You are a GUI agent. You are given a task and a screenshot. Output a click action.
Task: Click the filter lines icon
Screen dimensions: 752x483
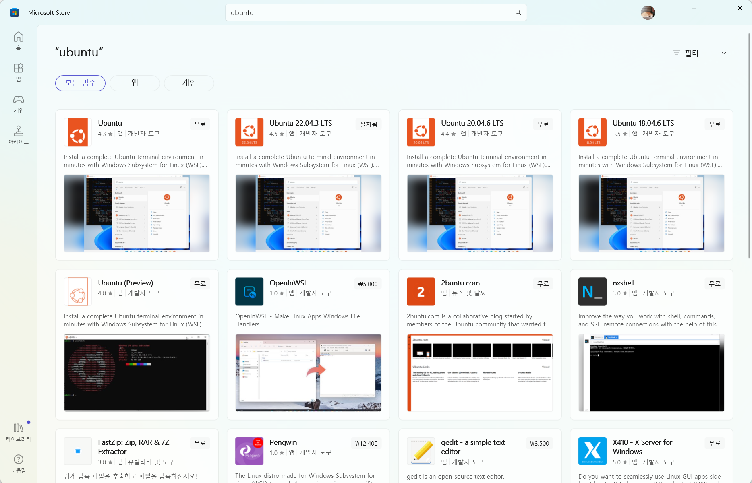point(676,53)
